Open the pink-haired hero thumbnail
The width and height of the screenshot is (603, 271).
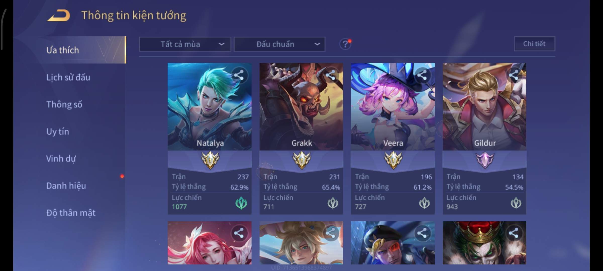pyautogui.click(x=210, y=243)
